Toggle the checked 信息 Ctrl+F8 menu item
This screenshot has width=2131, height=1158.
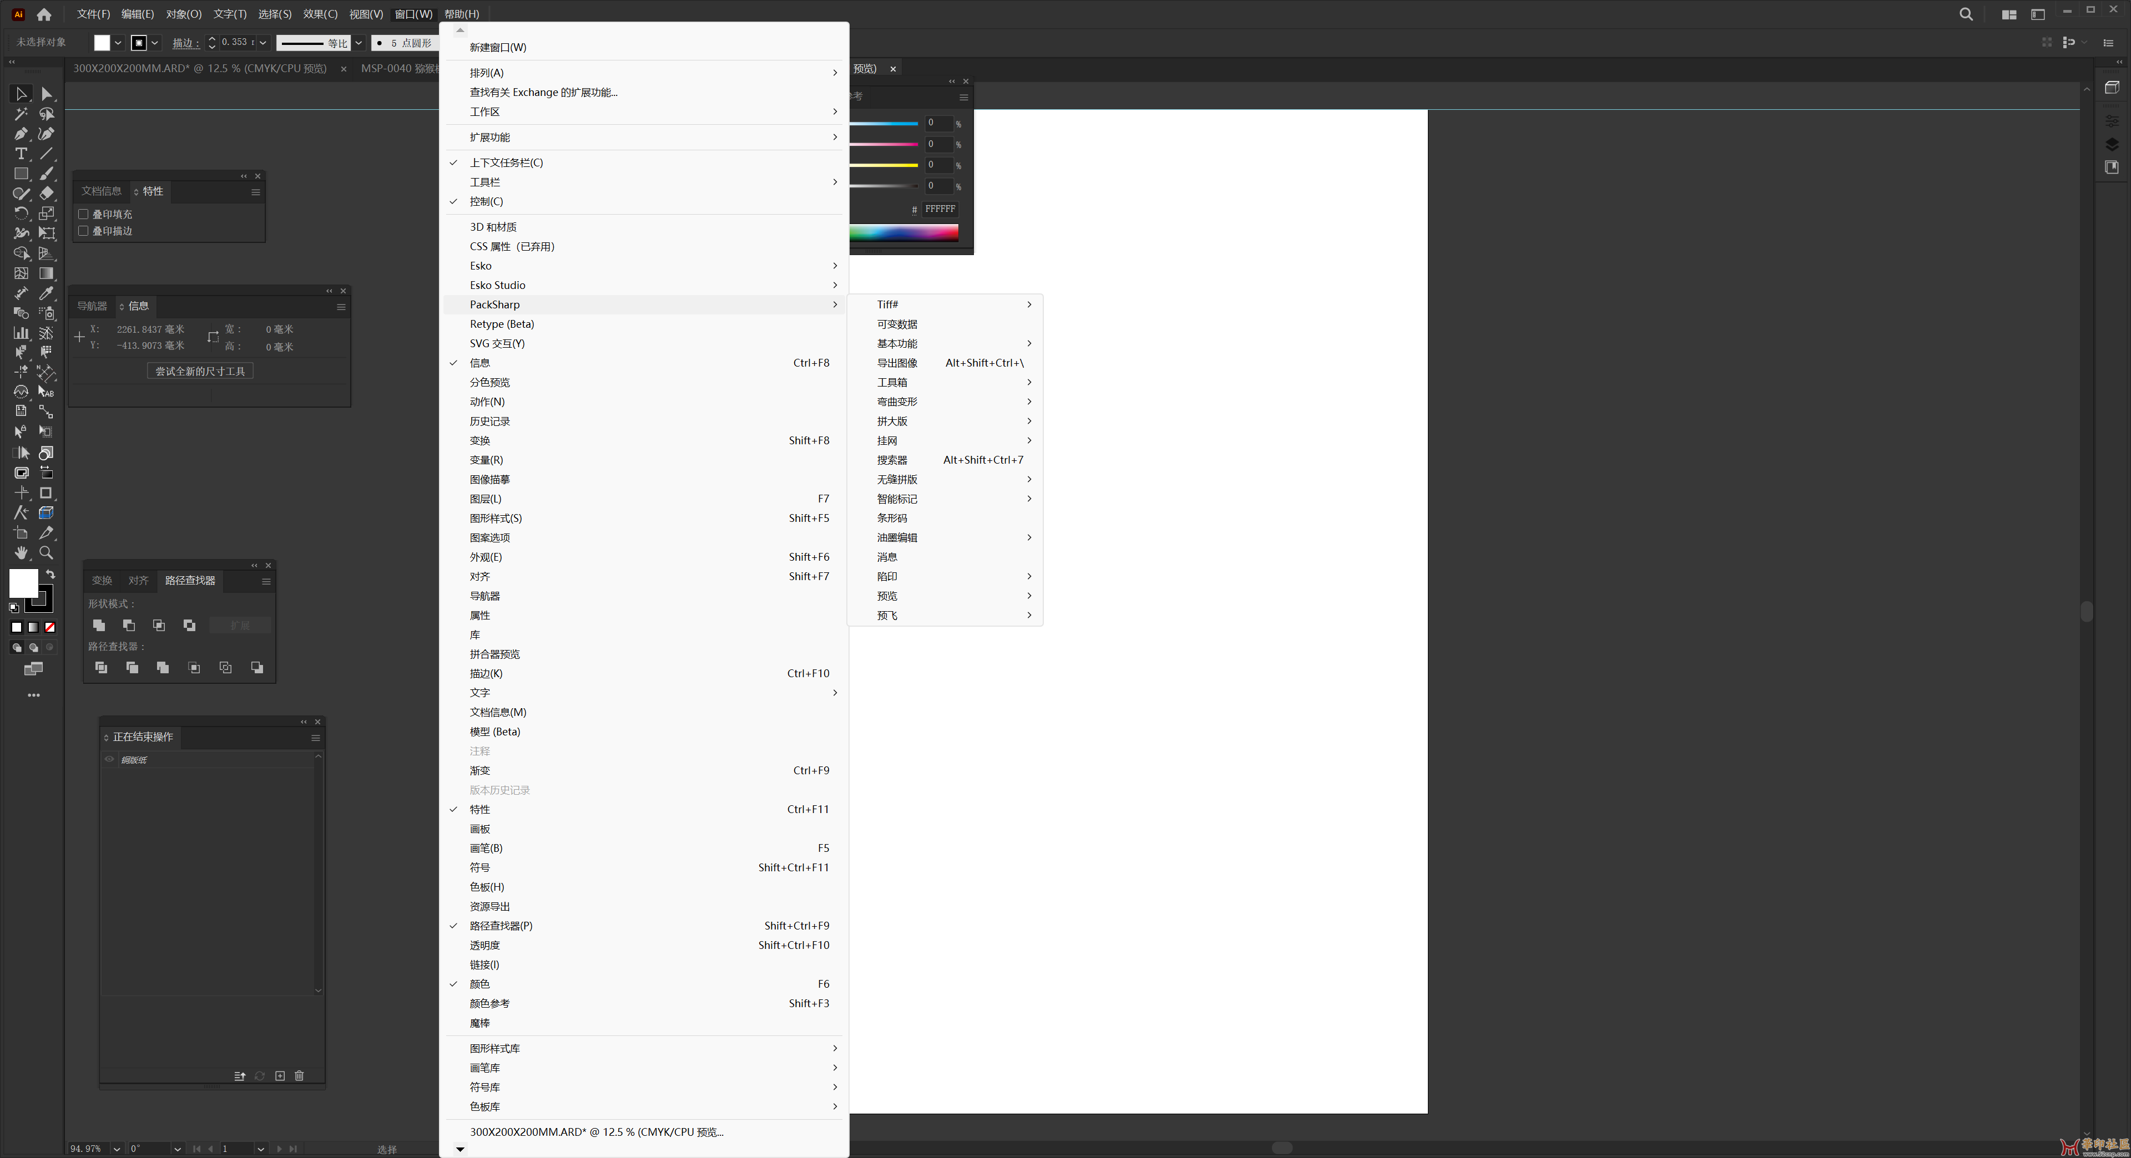[644, 363]
